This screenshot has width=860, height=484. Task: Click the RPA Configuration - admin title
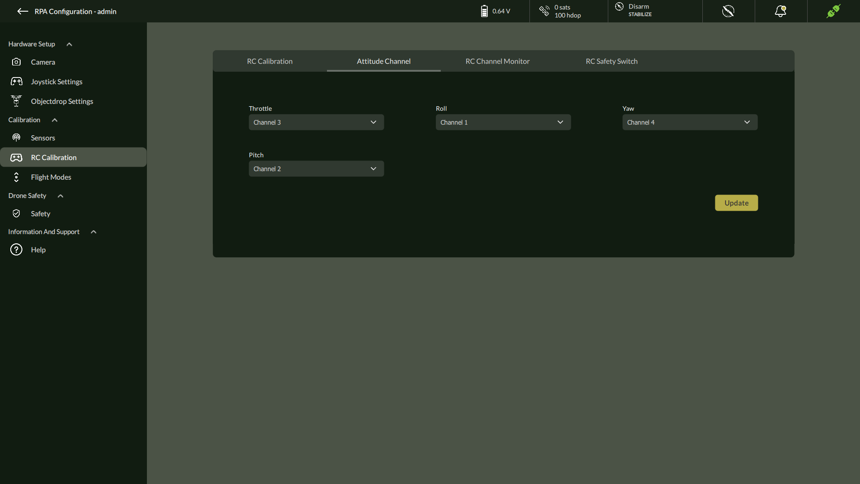(x=75, y=12)
